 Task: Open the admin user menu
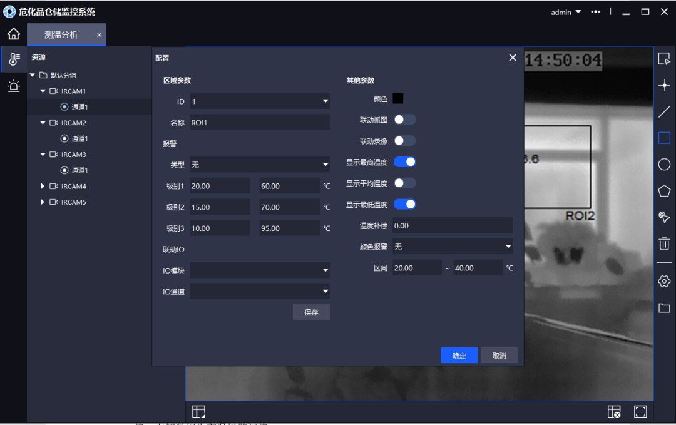(560, 11)
